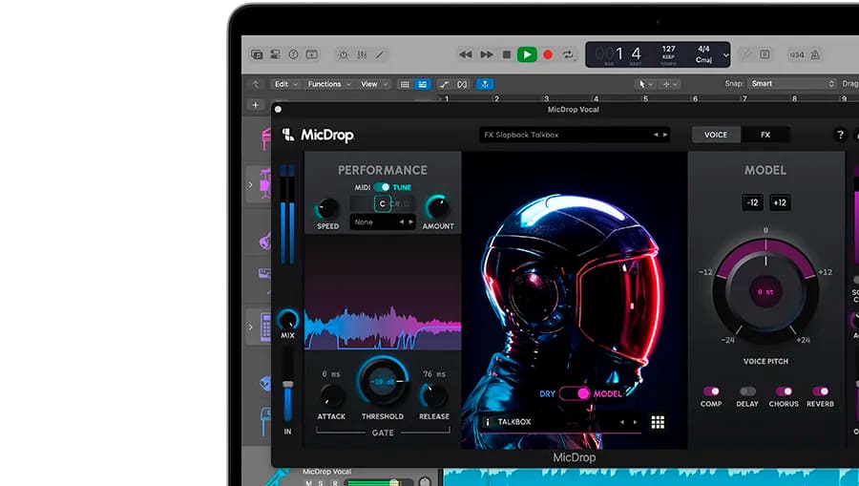Expand the drum machine track chevron
This screenshot has width=859, height=486.
tap(251, 328)
